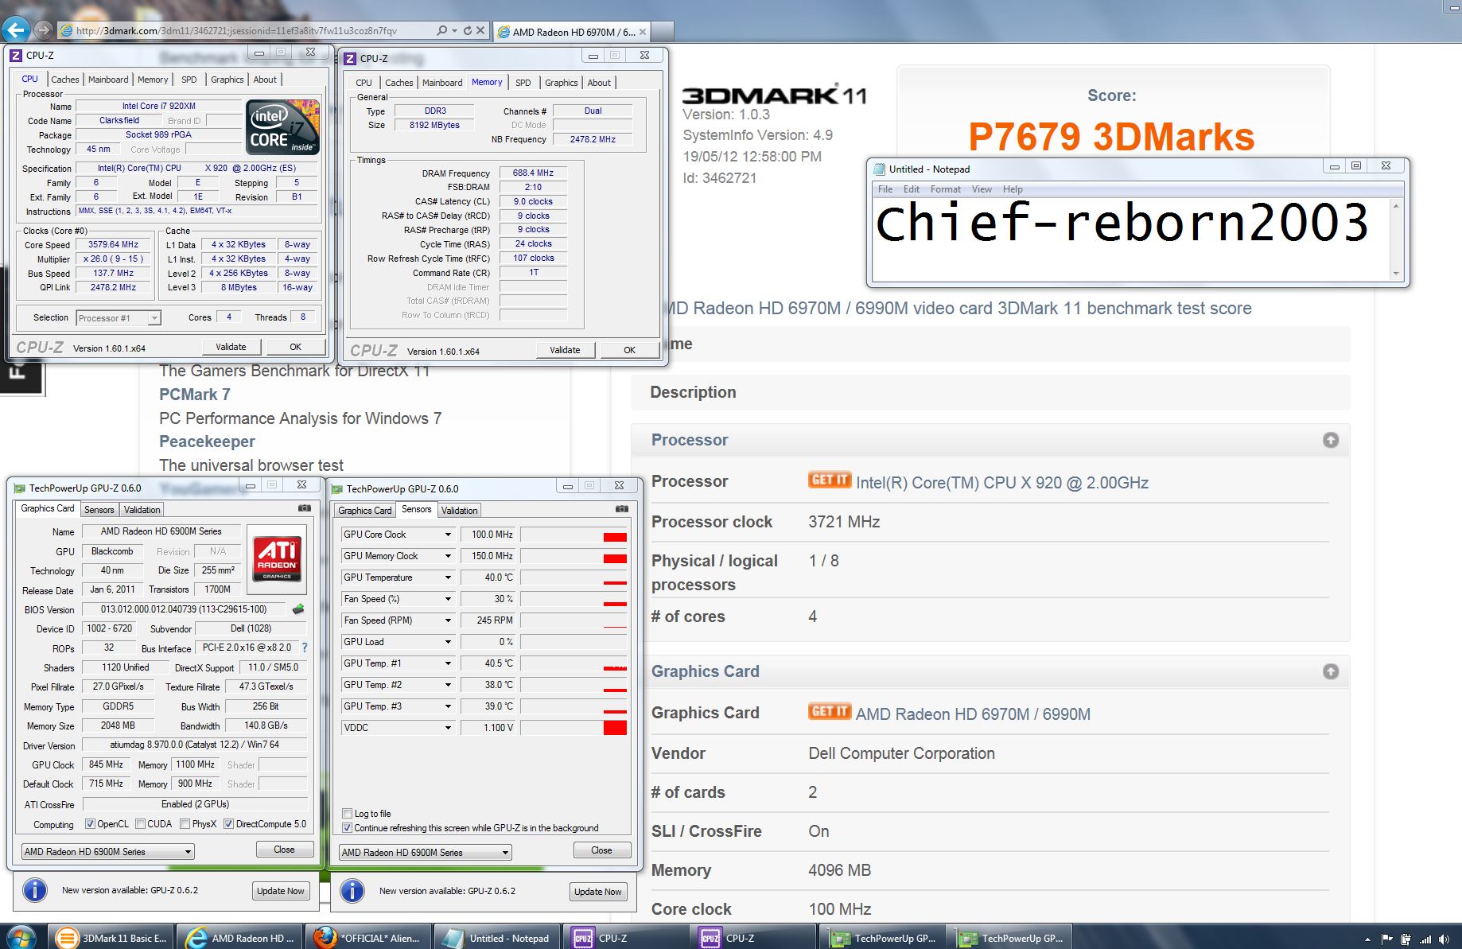Viewport: 1462px width, 949px height.
Task: Toggle the PhysX checkbox
Action: click(x=185, y=824)
